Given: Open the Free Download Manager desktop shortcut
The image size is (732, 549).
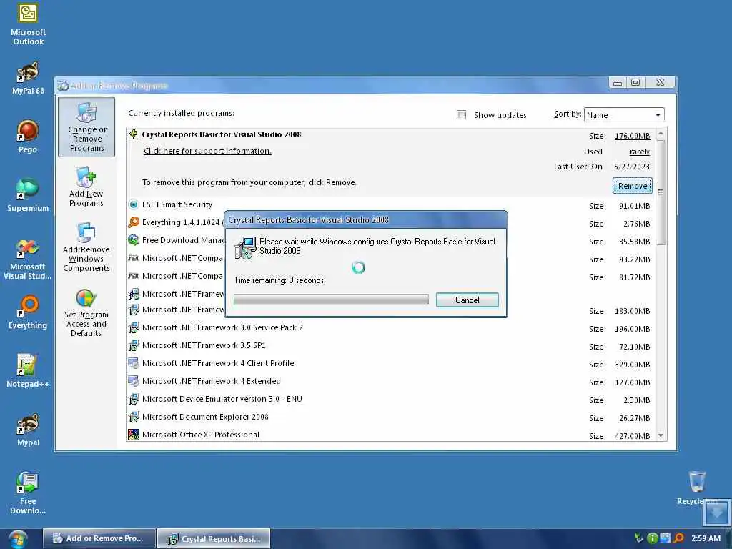Looking at the screenshot, I should [x=28, y=493].
